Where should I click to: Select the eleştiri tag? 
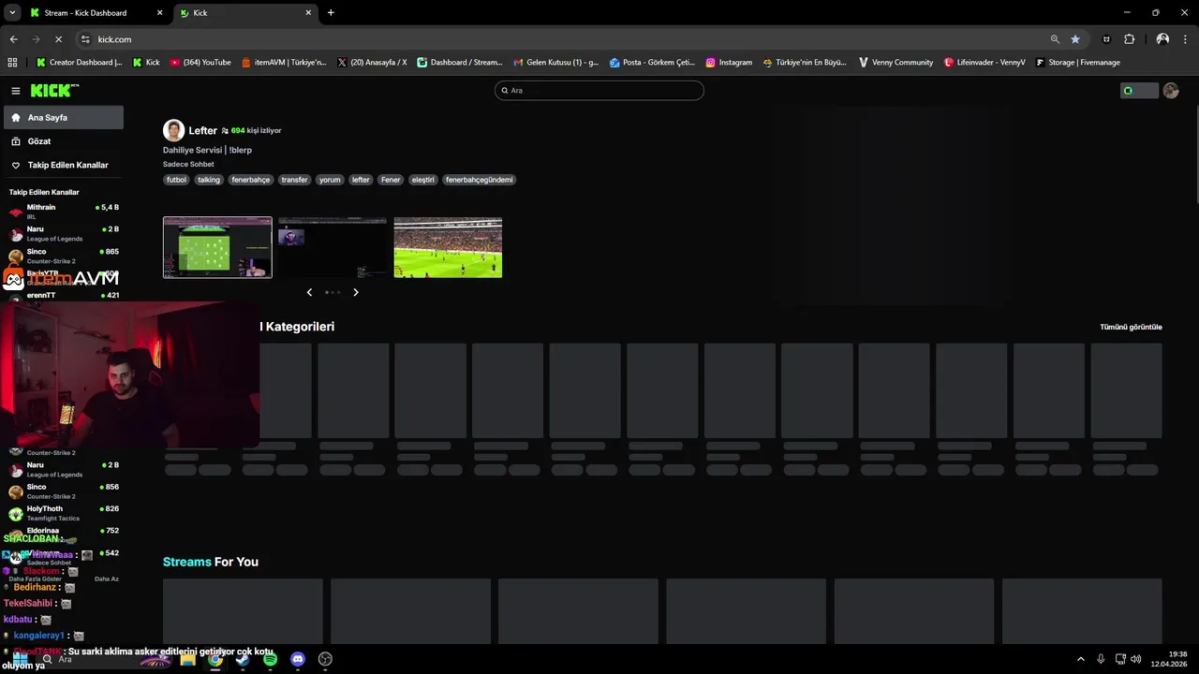[x=423, y=180]
